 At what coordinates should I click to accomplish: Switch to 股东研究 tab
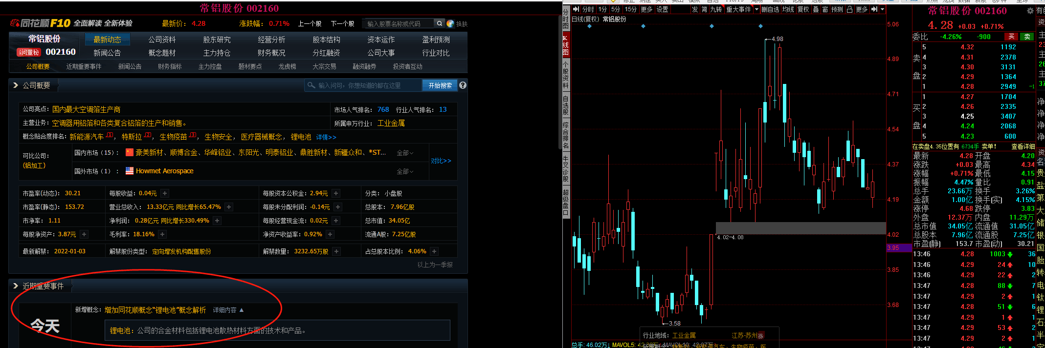217,40
